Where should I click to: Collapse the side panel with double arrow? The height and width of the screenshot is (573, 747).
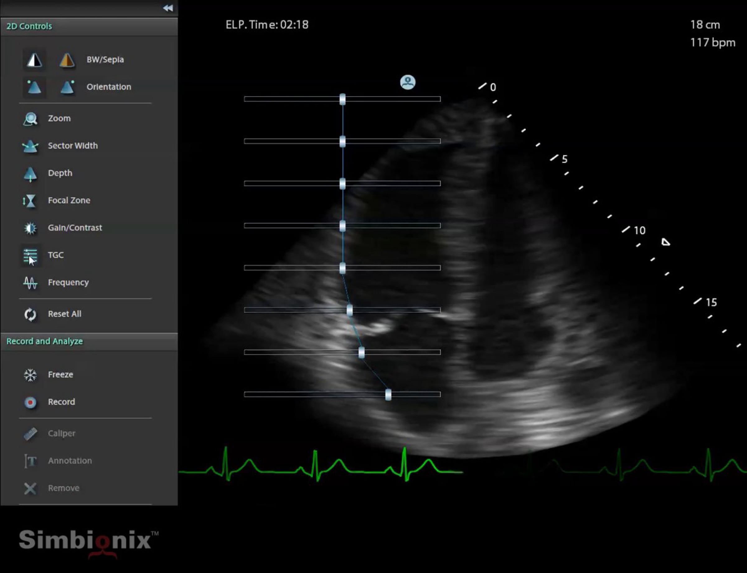coord(168,8)
